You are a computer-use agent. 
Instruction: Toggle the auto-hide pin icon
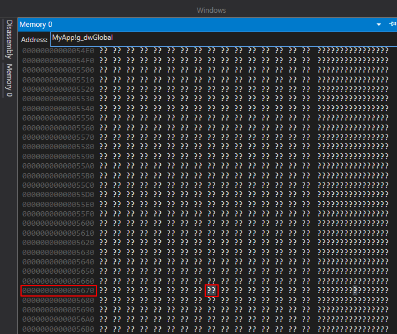coord(393,24)
